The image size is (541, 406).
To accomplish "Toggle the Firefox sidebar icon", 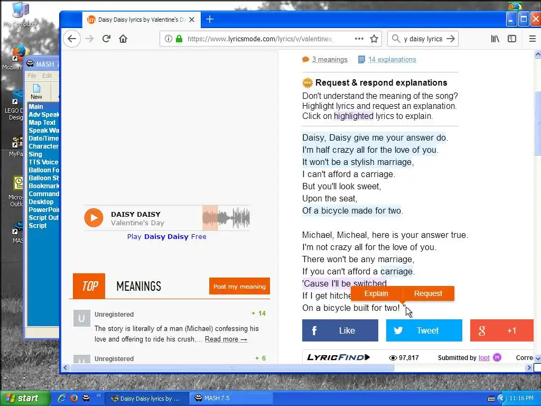I will click(512, 39).
